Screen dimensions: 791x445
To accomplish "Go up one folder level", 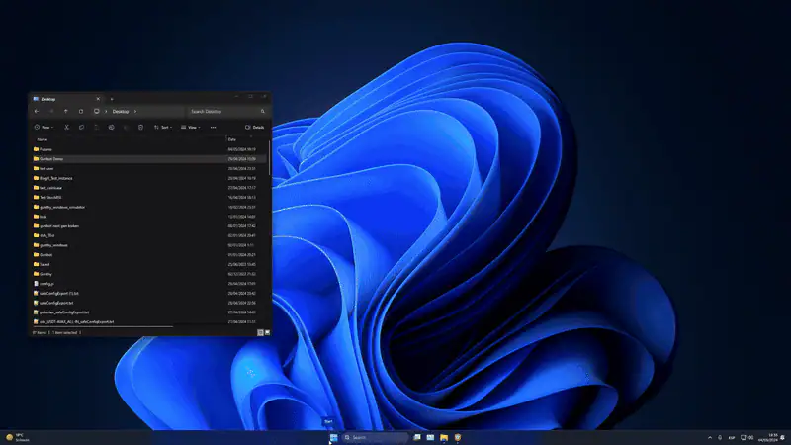I will [66, 111].
